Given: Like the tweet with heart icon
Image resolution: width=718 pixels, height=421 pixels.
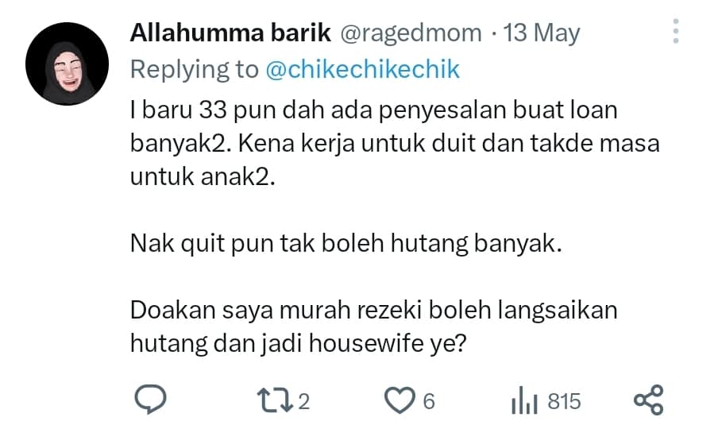Looking at the screenshot, I should (x=399, y=400).
